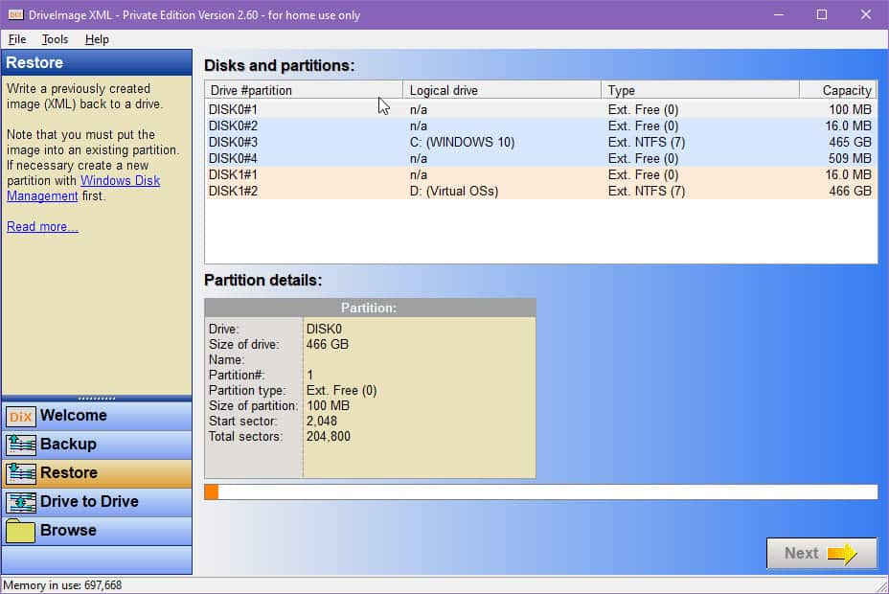Click the 465 GB capacity cell

[x=850, y=142]
